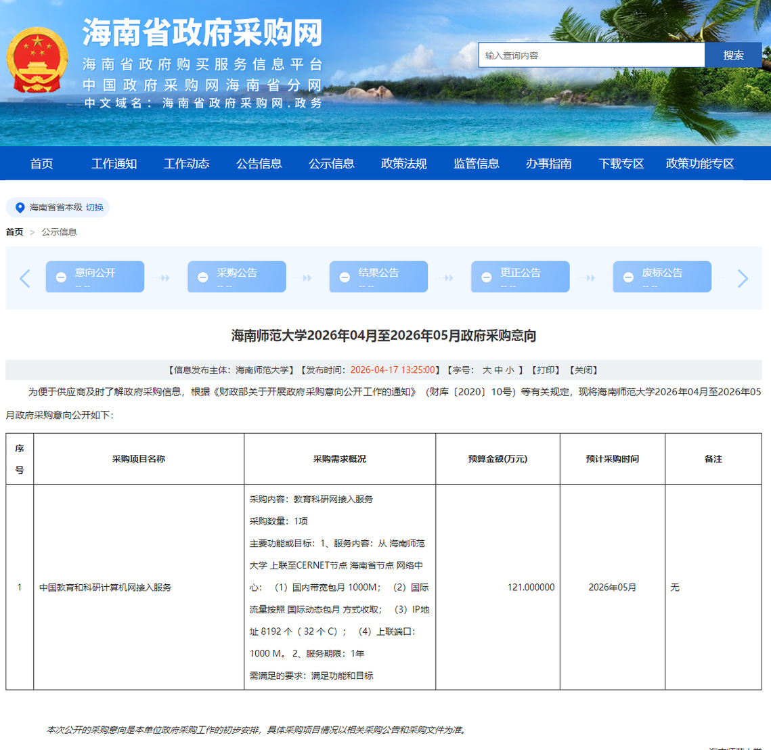
Task: Click minus icon on 采购公告 step
Action: (202, 278)
